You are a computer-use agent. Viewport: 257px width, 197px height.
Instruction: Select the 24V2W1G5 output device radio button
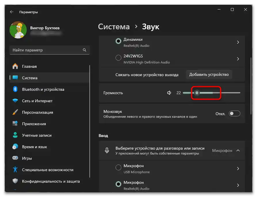point(118,58)
